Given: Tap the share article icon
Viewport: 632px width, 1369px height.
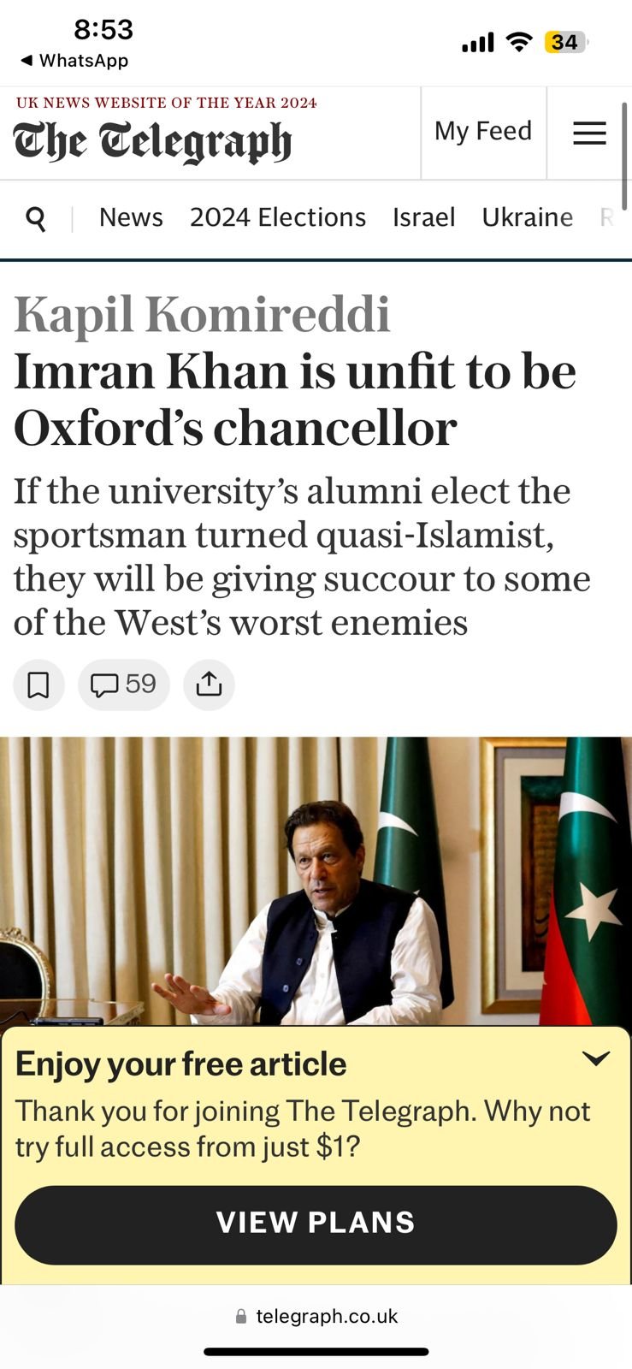Looking at the screenshot, I should click(209, 684).
